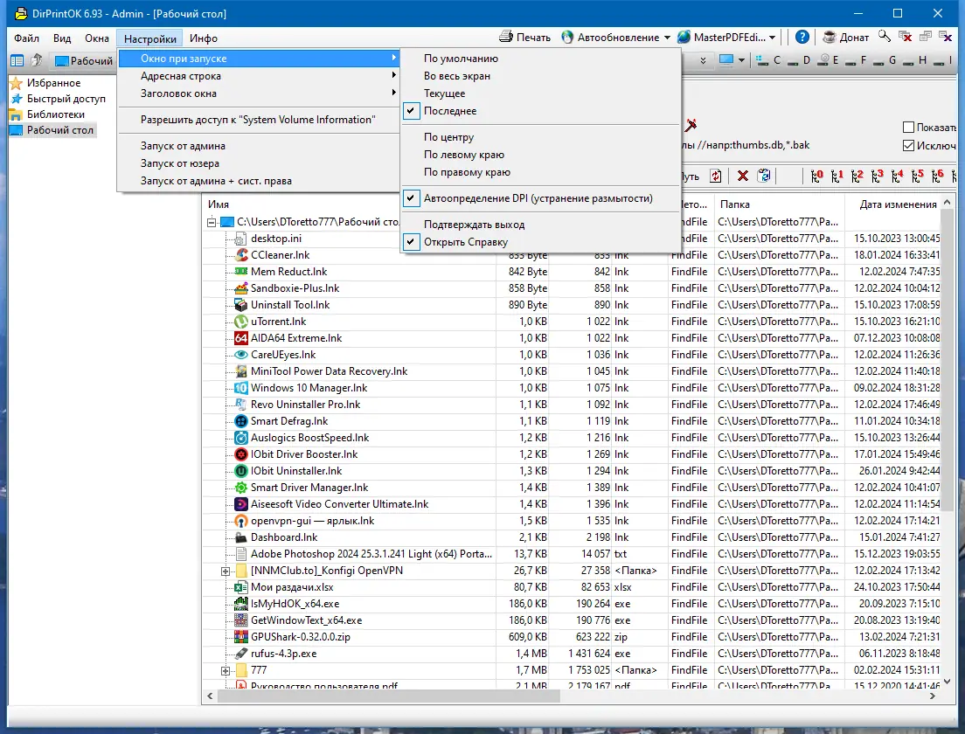Collapse the root Рабочий стол tree node

pyautogui.click(x=212, y=222)
